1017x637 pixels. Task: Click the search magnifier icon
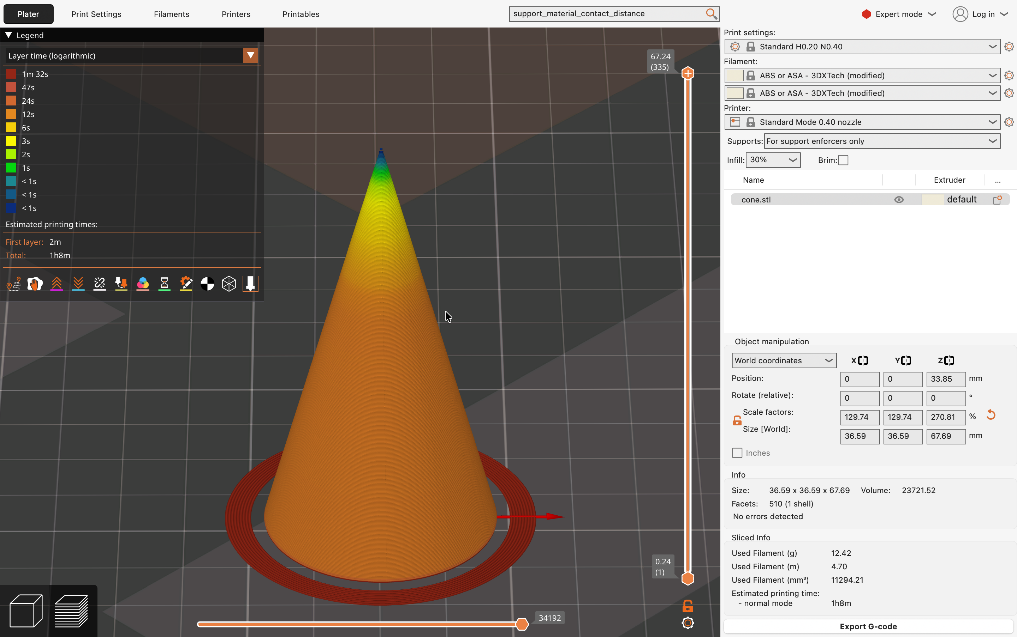click(x=711, y=14)
